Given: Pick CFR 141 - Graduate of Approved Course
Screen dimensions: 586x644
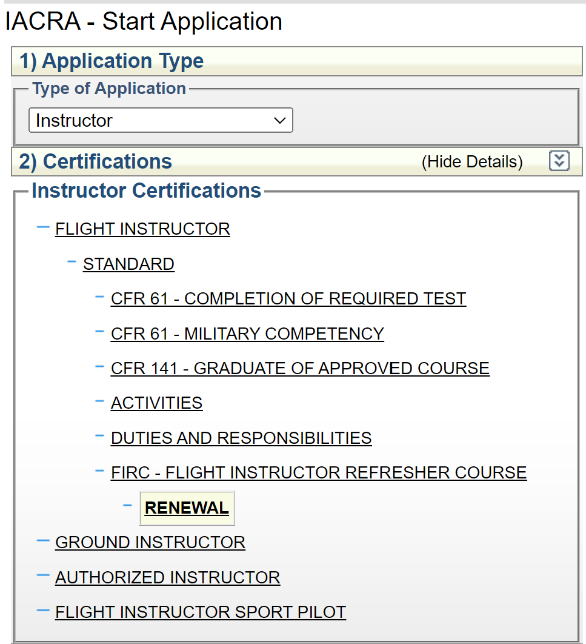Looking at the screenshot, I should [300, 369].
